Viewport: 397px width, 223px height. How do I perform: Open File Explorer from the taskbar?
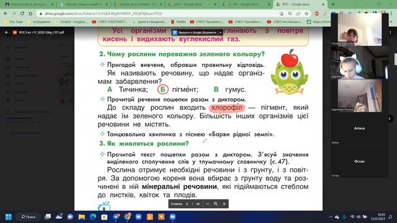81,217
